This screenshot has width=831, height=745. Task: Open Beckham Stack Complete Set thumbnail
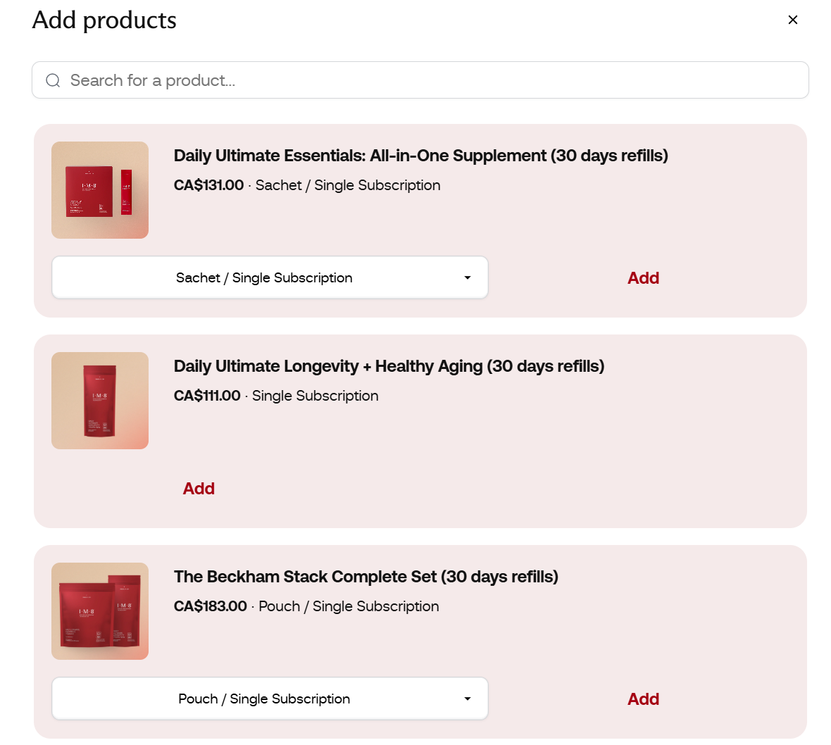click(x=99, y=611)
